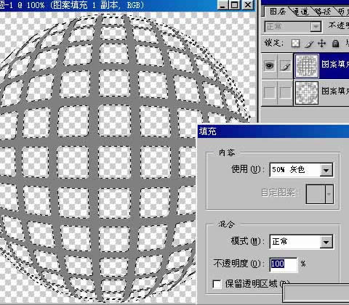Click 填充 dialog title bar
Image resolution: width=349 pixels, height=305 pixels.
273,131
